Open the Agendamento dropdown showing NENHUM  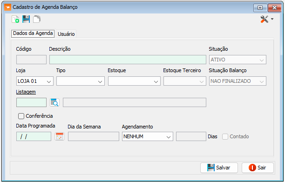(148, 136)
